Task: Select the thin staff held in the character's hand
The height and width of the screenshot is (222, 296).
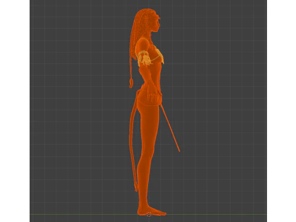Action: pos(170,128)
